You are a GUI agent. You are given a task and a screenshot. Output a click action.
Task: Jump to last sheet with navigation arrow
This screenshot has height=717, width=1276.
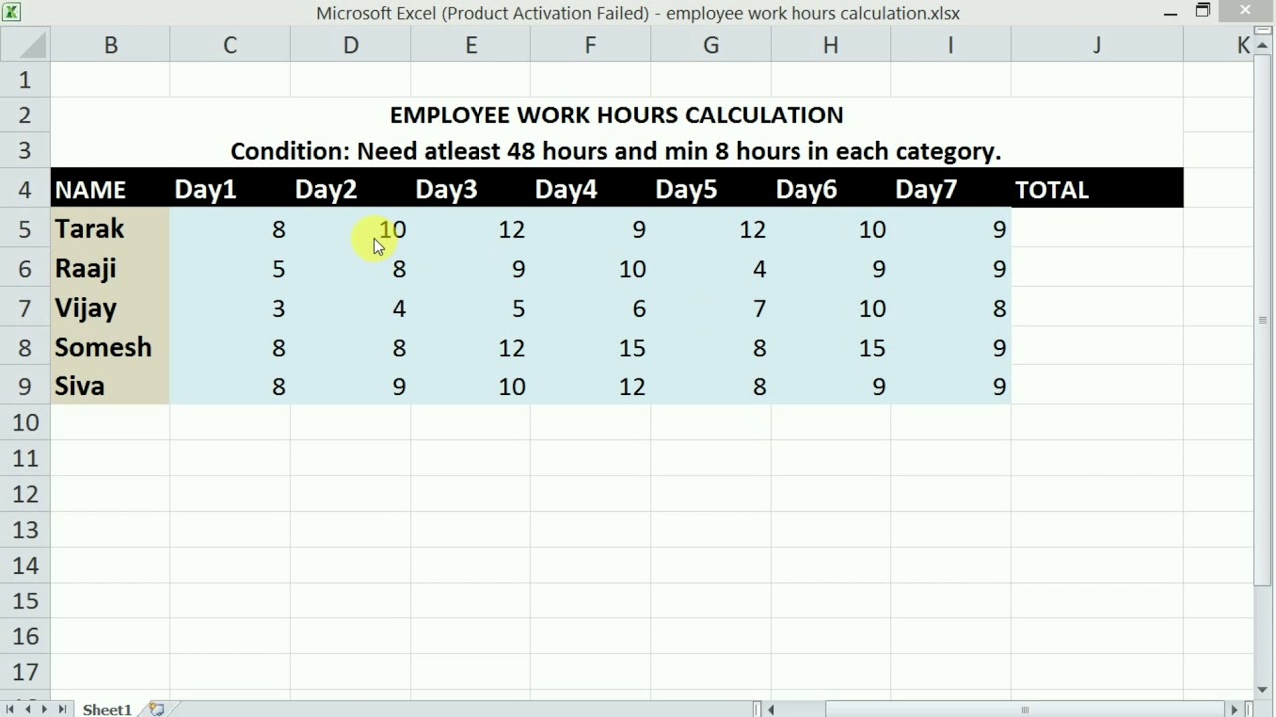62,709
